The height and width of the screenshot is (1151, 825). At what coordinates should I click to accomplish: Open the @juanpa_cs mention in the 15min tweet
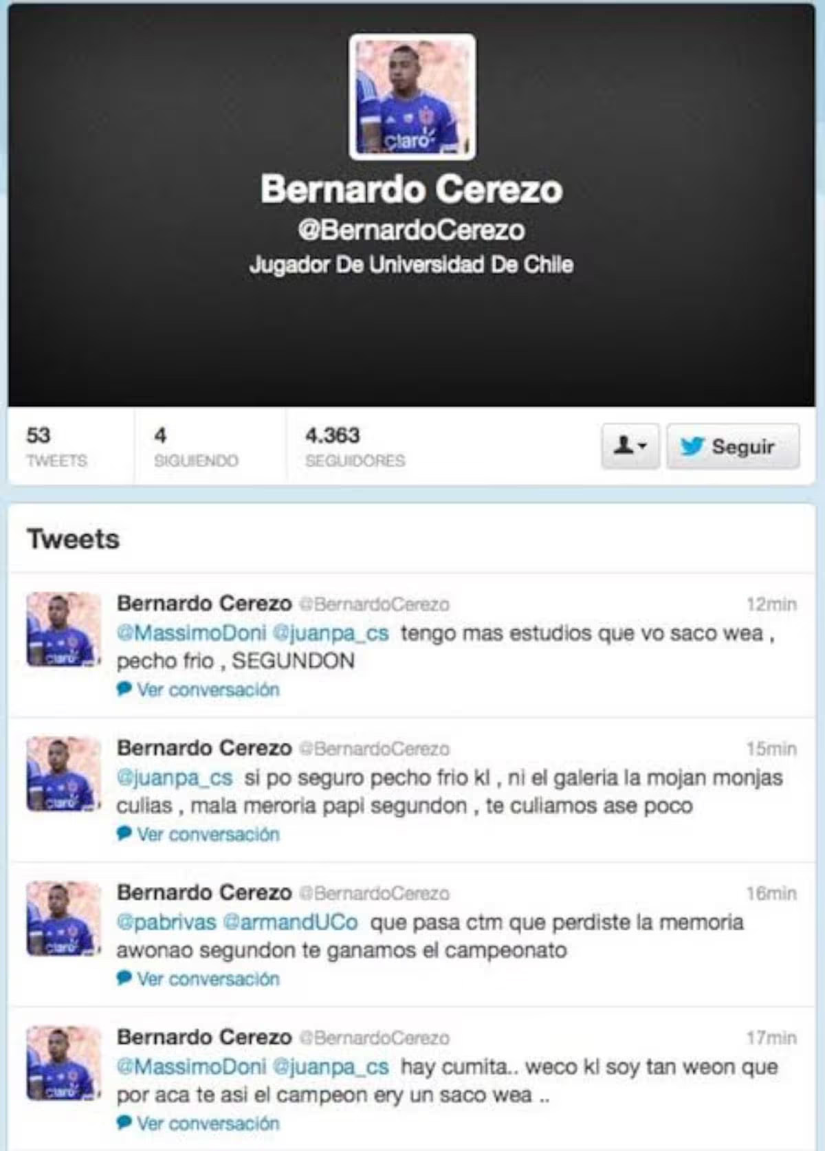pos(175,777)
